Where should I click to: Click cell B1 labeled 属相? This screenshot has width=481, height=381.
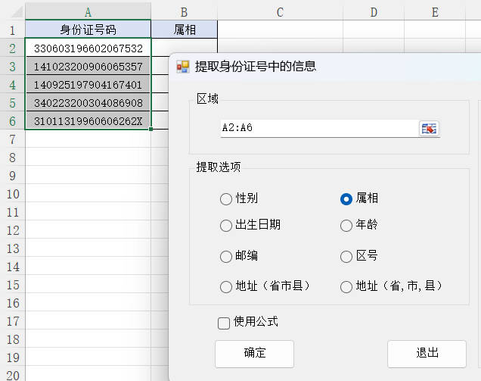(184, 30)
